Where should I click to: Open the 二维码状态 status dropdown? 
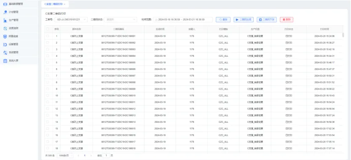(x=121, y=20)
